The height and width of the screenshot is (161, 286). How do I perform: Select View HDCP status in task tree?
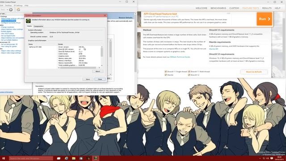coord(8,34)
